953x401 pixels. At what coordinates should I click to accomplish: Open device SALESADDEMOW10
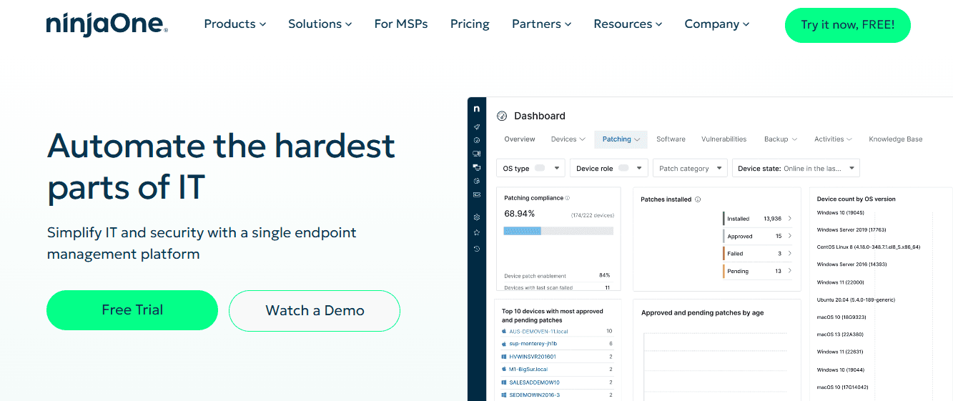click(x=534, y=382)
